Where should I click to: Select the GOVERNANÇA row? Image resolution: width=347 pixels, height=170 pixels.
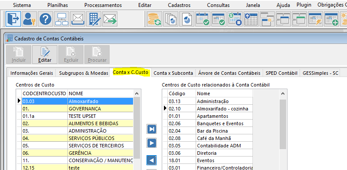click(77, 109)
